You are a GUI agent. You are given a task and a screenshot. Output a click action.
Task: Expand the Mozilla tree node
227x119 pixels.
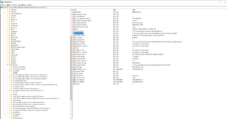point(8,39)
